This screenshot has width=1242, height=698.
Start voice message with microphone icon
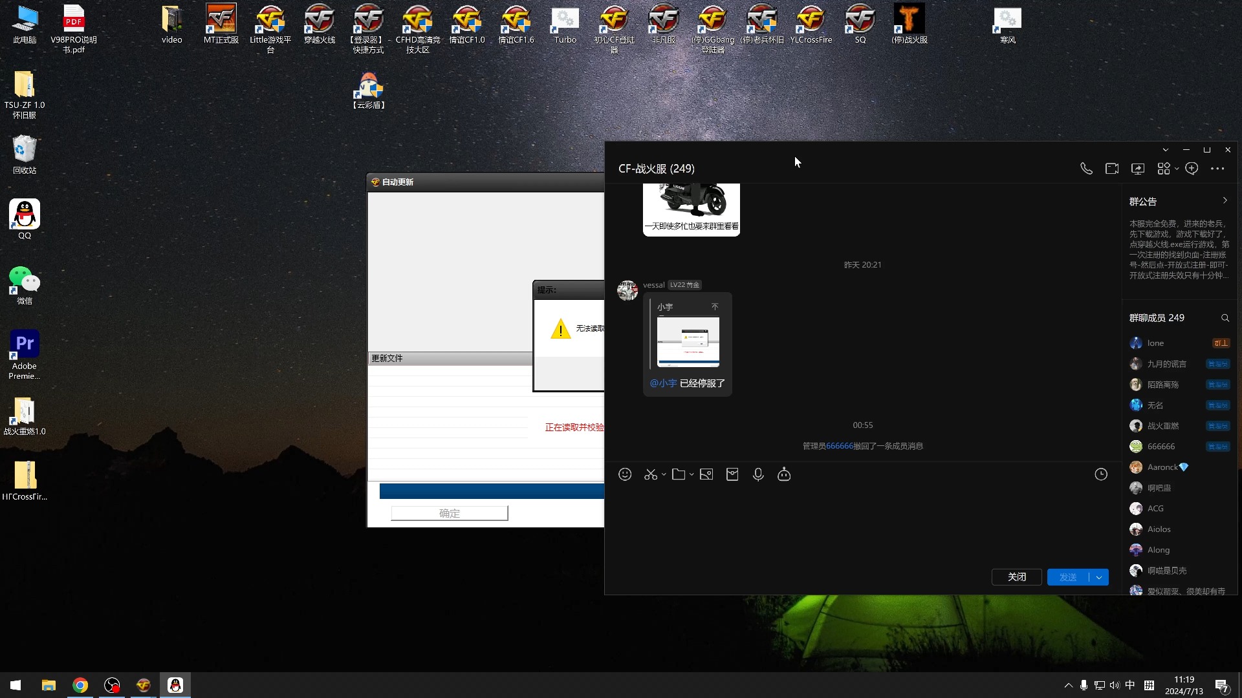(758, 474)
